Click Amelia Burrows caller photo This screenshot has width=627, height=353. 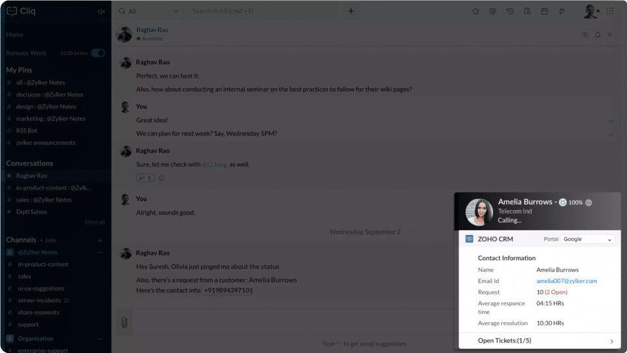(x=479, y=212)
